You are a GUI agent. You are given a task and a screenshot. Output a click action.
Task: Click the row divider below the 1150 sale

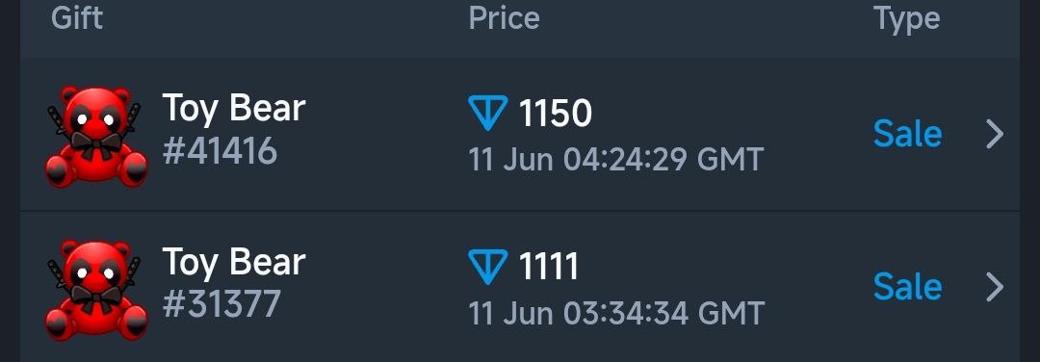point(520,212)
